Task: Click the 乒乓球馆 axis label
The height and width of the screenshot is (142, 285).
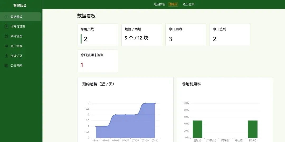Action: tap(211, 140)
